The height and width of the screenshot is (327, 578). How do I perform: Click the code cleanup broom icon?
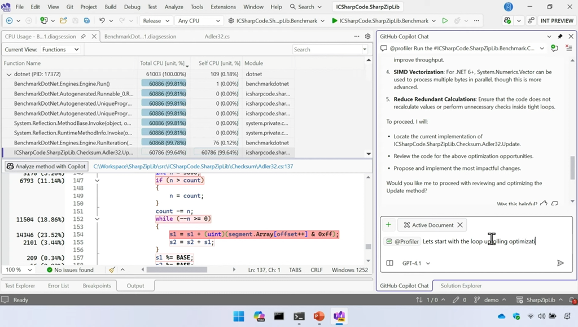pyautogui.click(x=112, y=270)
